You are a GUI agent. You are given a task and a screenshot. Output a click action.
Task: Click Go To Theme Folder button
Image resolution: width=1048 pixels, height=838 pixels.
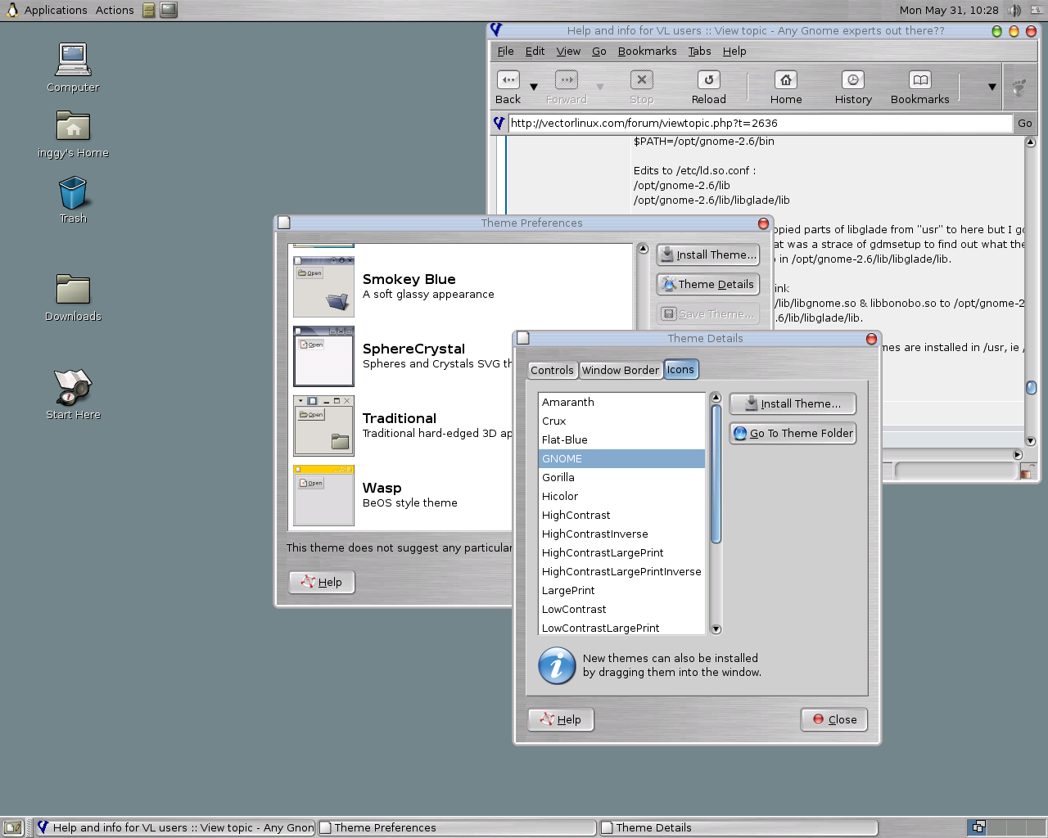pos(793,433)
